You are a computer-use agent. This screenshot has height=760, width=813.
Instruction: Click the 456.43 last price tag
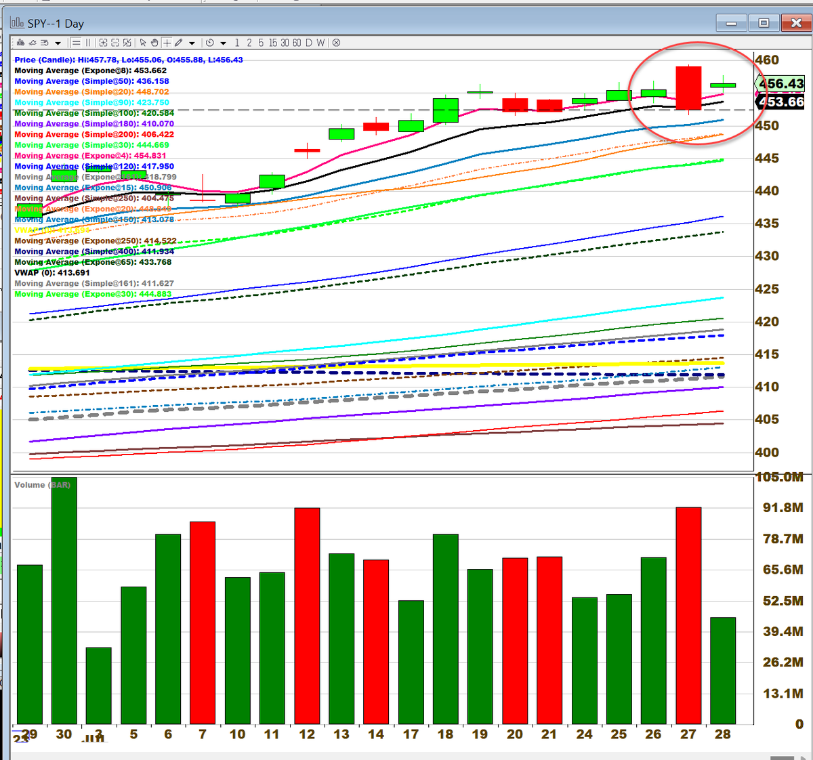(x=781, y=84)
